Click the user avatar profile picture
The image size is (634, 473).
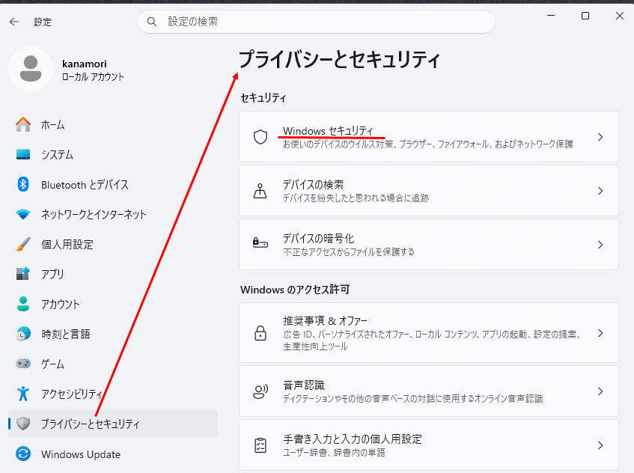[x=31, y=69]
